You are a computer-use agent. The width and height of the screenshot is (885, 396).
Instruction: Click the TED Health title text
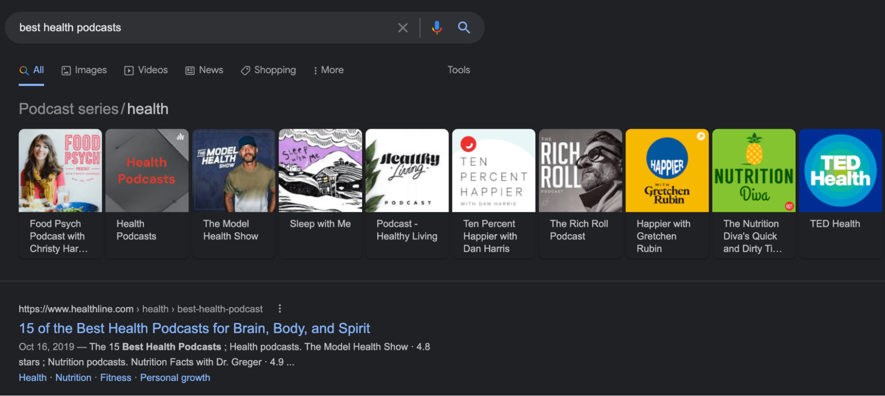click(835, 224)
